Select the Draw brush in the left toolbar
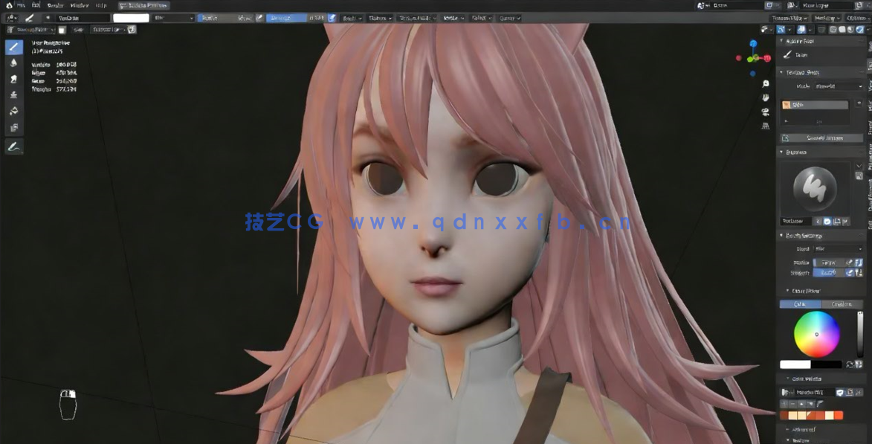 click(13, 45)
